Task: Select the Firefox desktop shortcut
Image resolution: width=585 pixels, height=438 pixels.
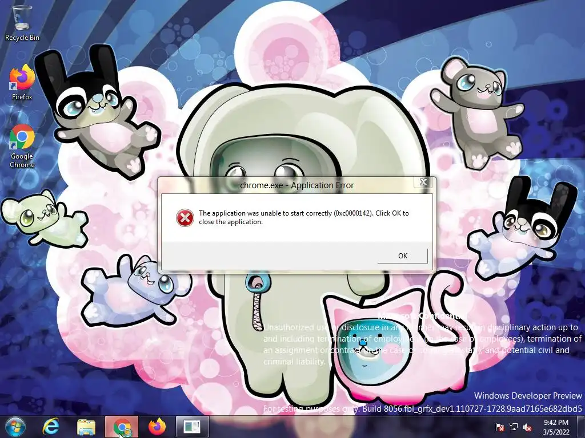Action: point(22,82)
